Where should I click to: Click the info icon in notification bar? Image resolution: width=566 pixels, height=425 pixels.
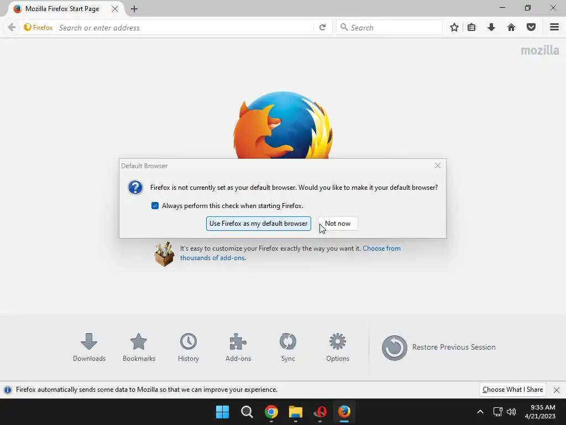point(8,390)
